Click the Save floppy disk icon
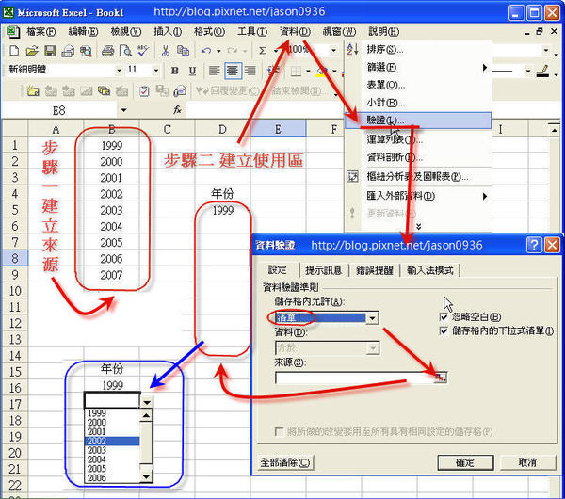Viewport: 565px width, 499px height. point(50,51)
